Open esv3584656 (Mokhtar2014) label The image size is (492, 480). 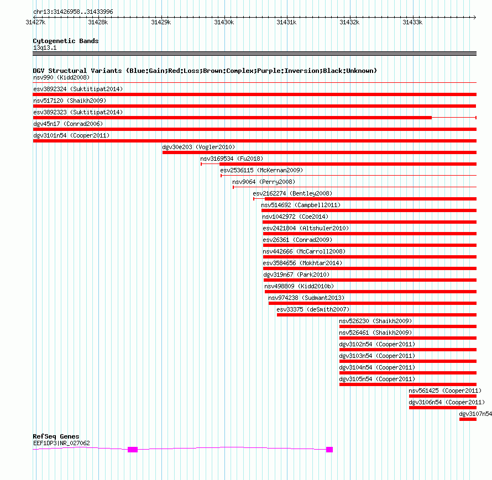click(x=302, y=263)
